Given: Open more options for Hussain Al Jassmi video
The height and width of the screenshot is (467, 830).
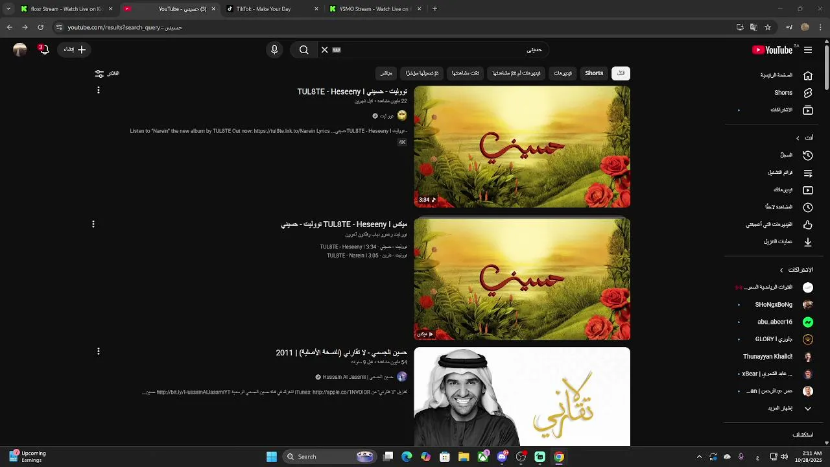Looking at the screenshot, I should tap(99, 351).
